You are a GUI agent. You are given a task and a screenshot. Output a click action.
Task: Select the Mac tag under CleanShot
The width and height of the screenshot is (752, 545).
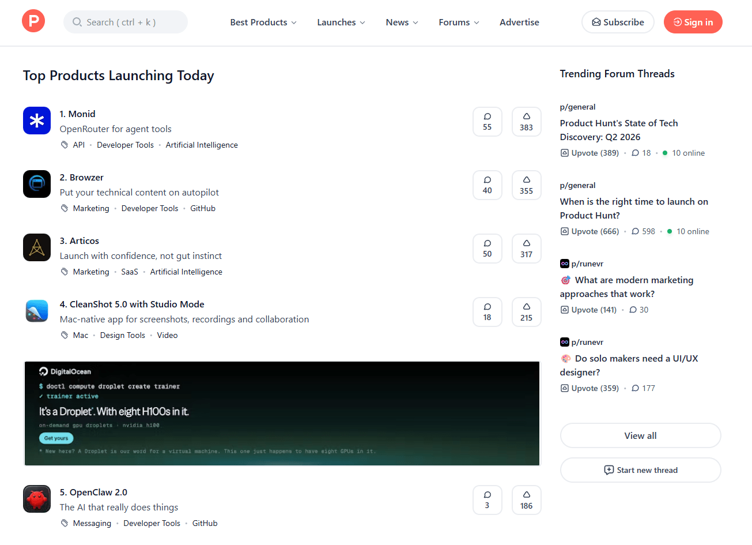[81, 335]
